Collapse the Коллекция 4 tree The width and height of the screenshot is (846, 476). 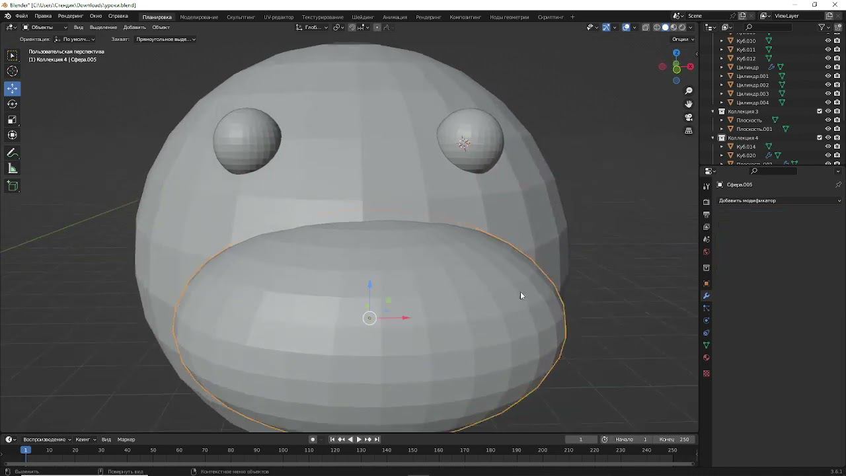tap(713, 138)
